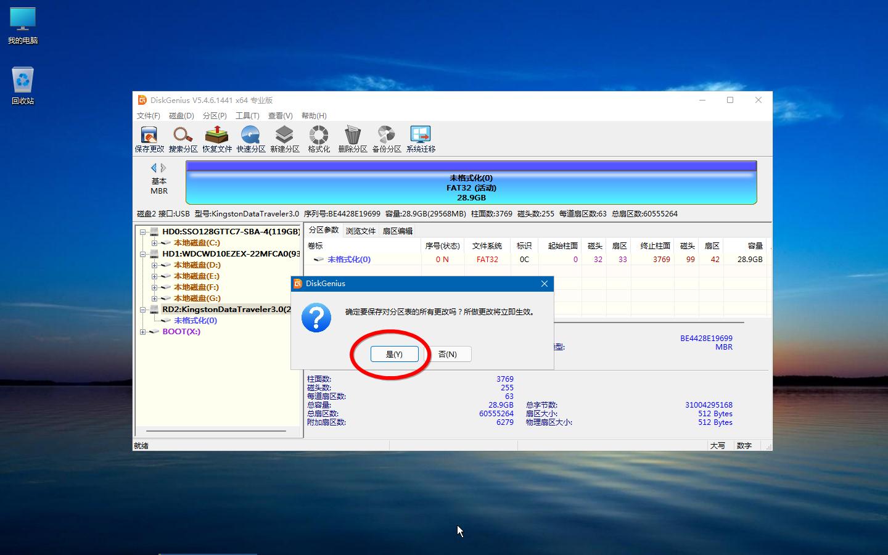Open My Computer (我的电脑) desktop icon
The width and height of the screenshot is (888, 555).
(x=23, y=26)
